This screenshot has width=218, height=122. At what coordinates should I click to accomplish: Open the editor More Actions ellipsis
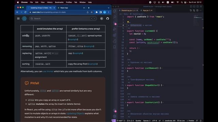pyautogui.click(x=201, y=11)
